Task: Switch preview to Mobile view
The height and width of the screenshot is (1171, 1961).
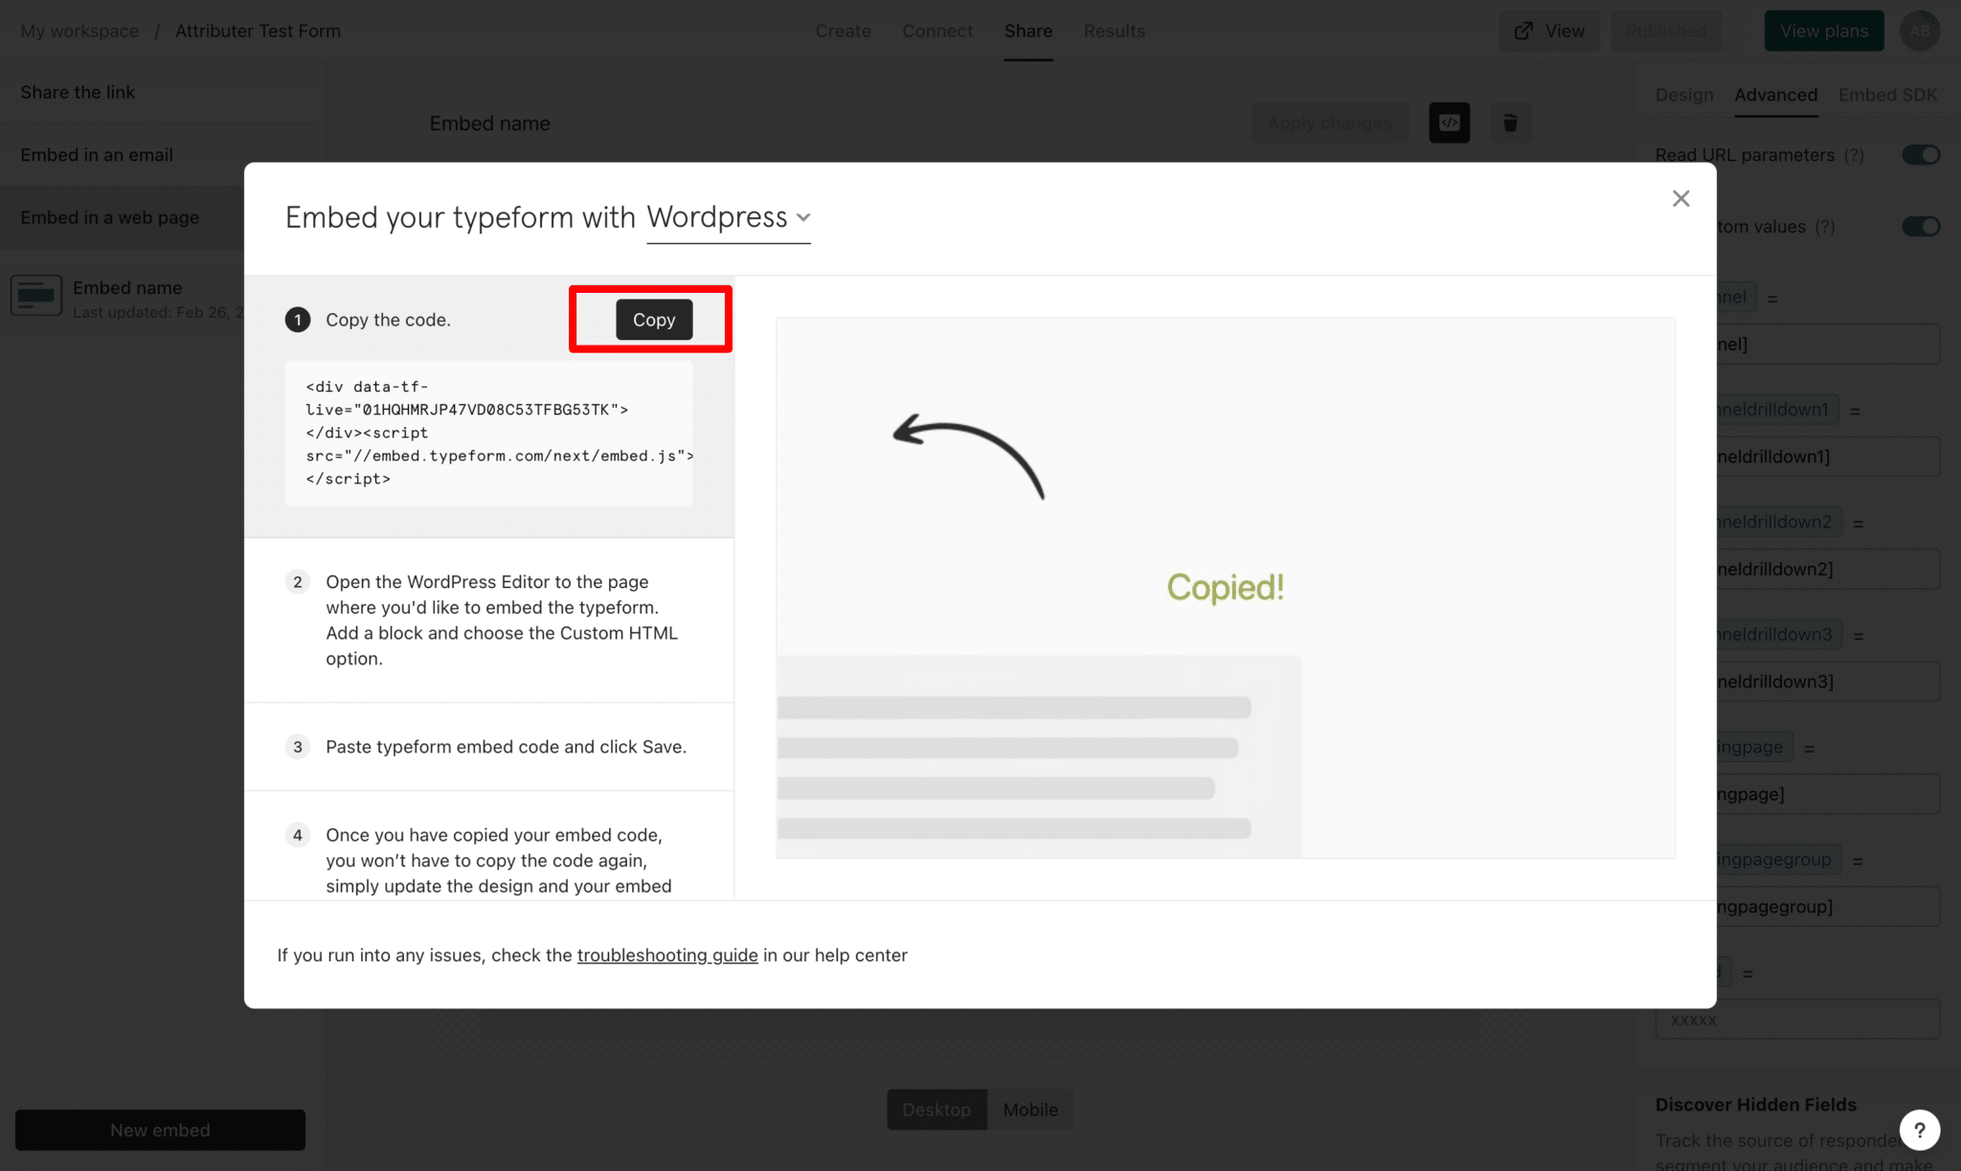Action: pos(1029,1109)
